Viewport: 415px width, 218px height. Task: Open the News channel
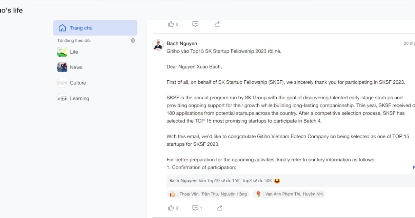pyautogui.click(x=76, y=67)
